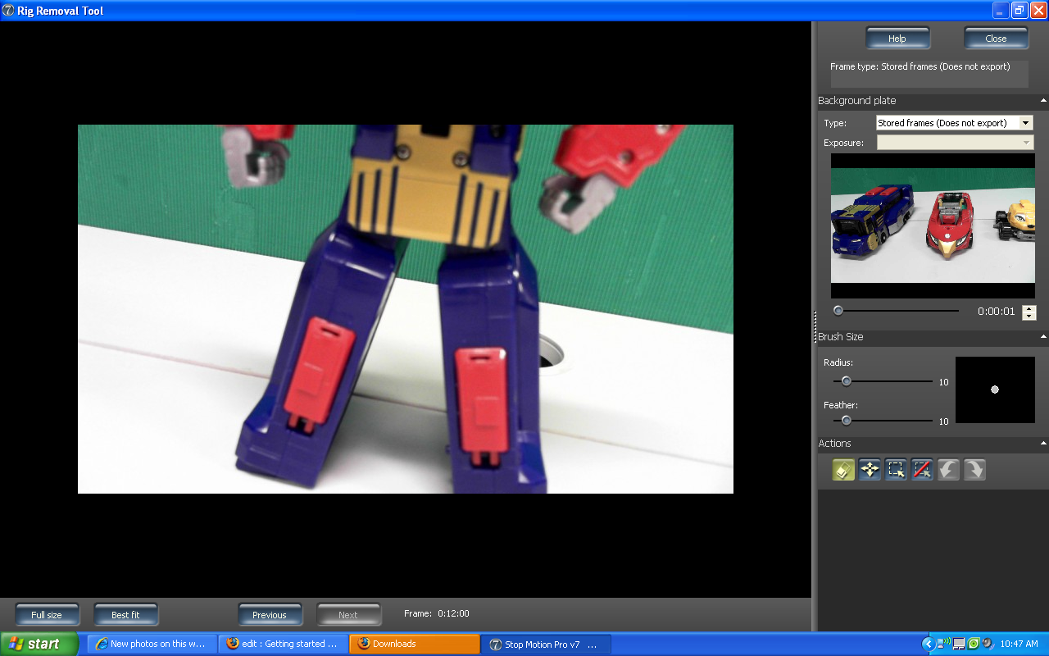
Task: Click the robot frame image in viewer
Action: pos(406,309)
